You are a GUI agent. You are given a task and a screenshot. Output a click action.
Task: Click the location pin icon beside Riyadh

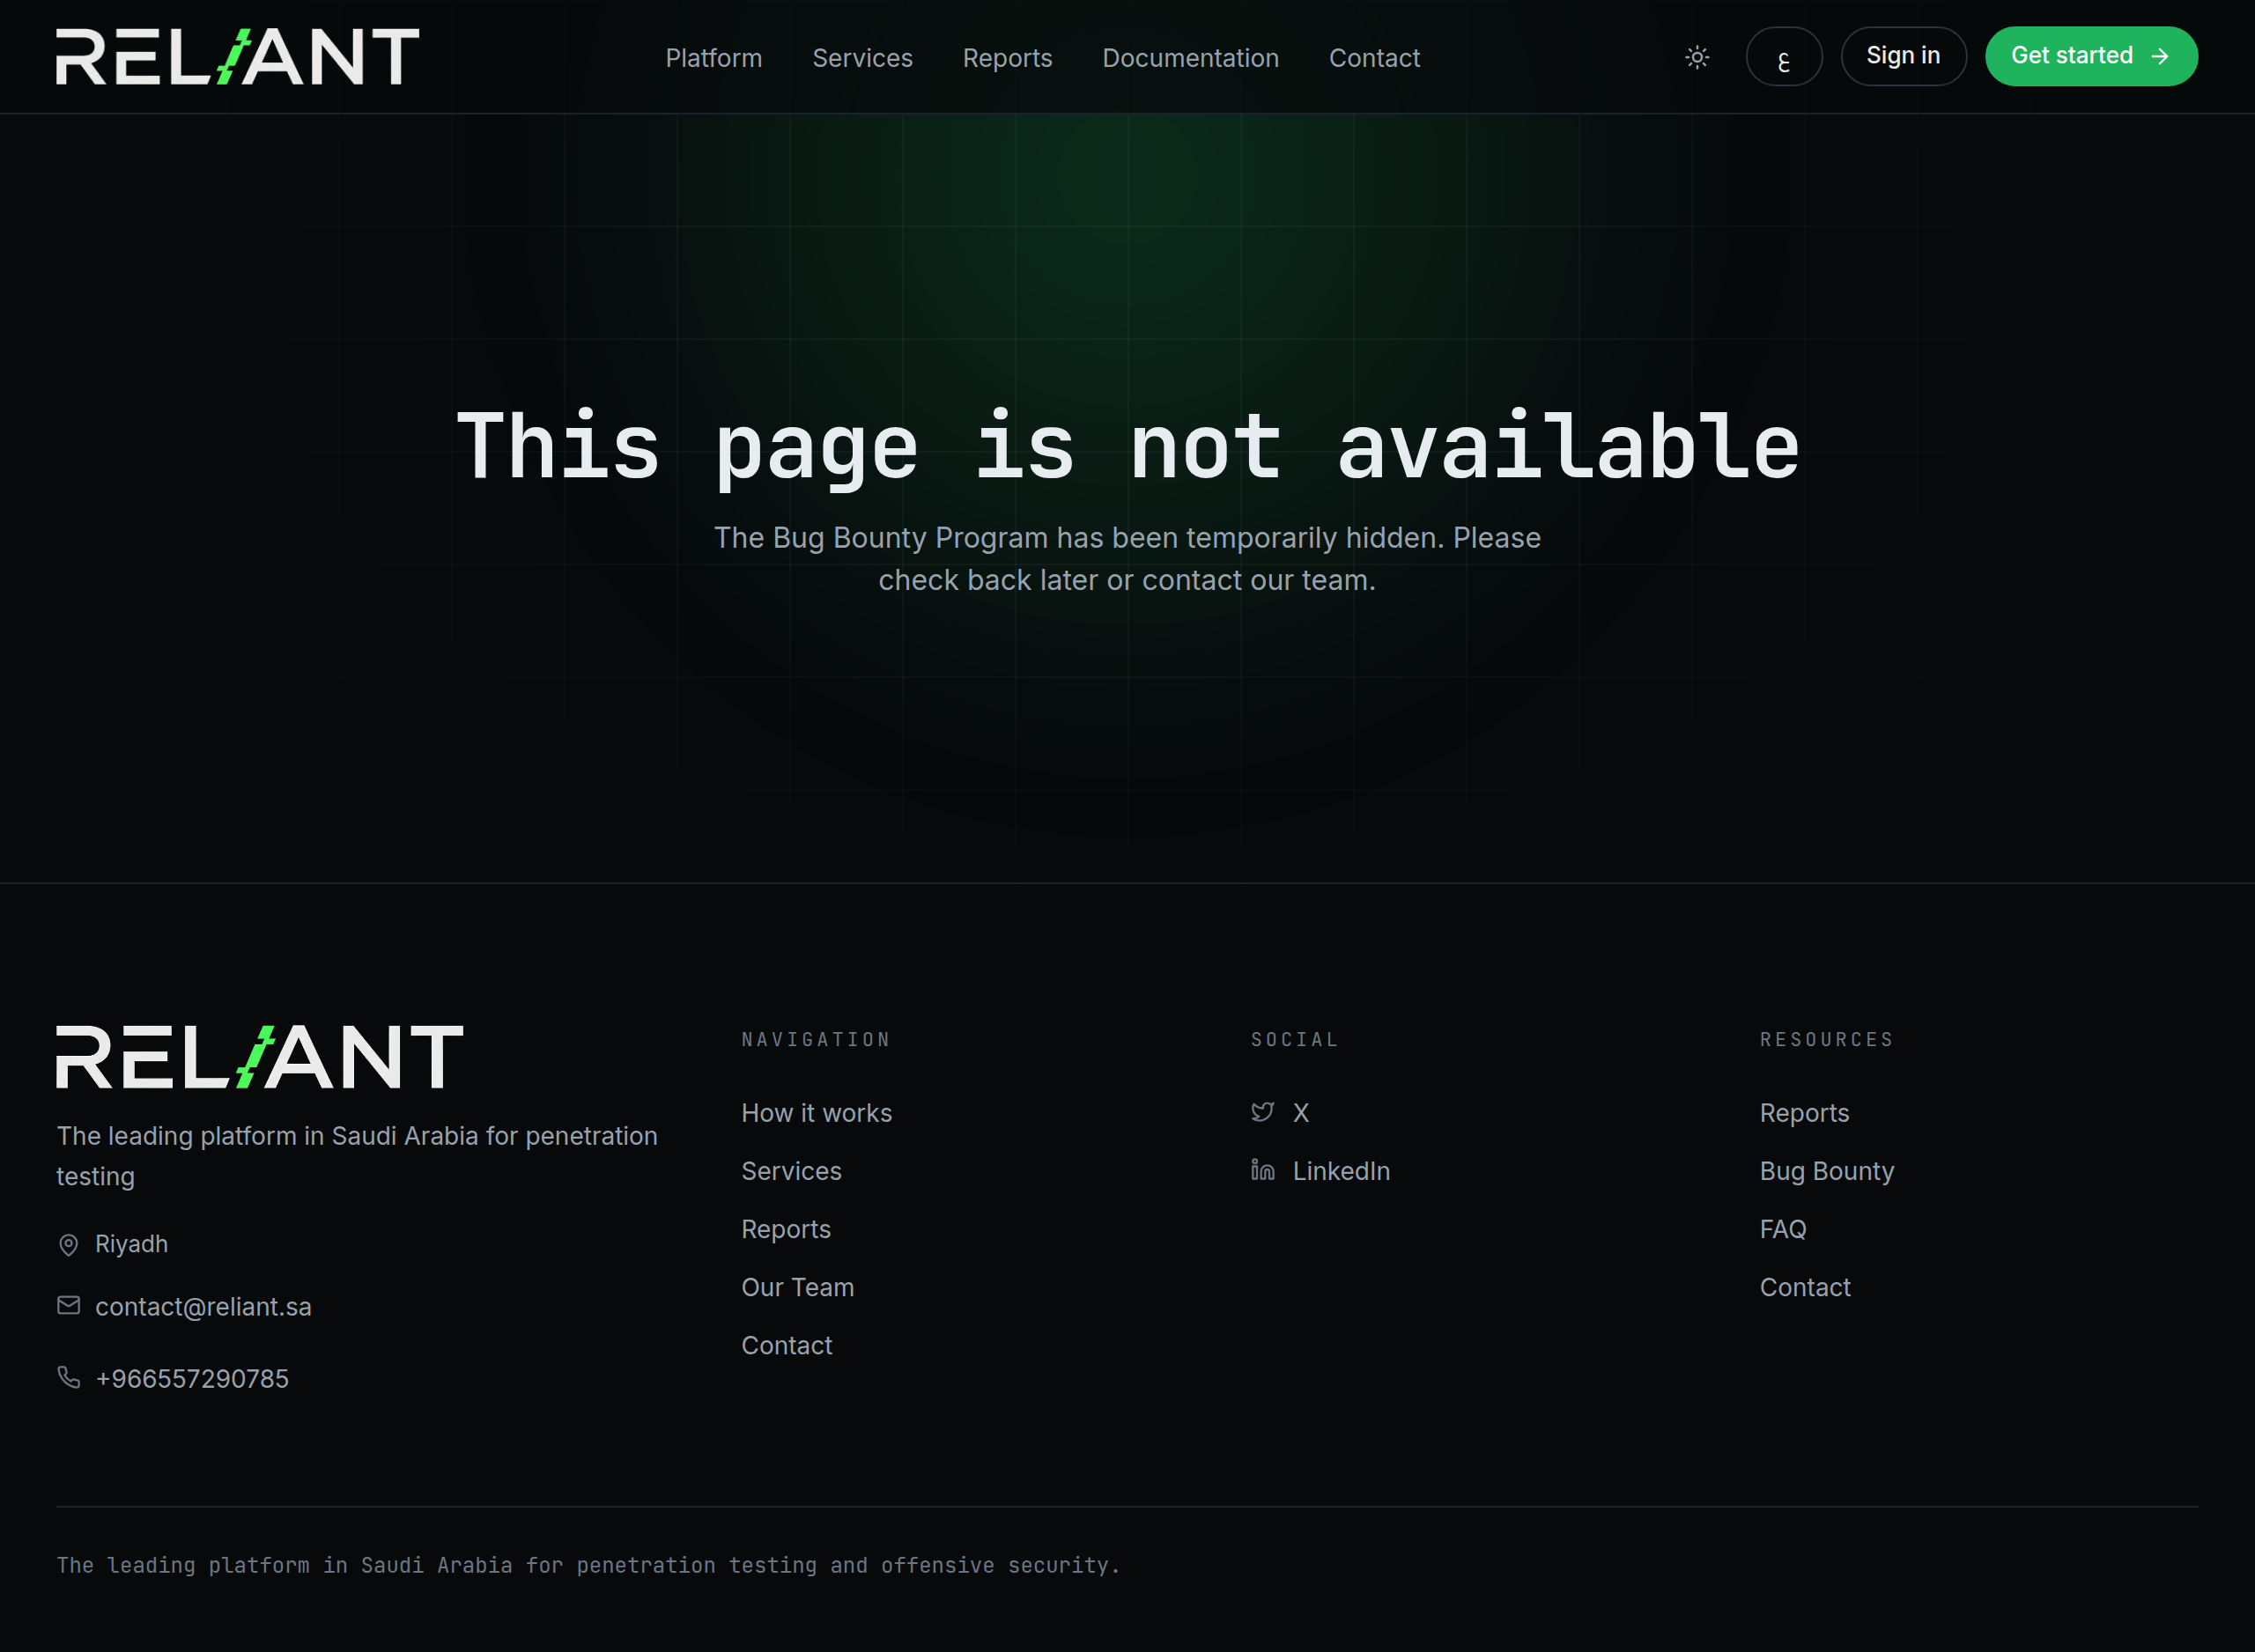point(68,1245)
